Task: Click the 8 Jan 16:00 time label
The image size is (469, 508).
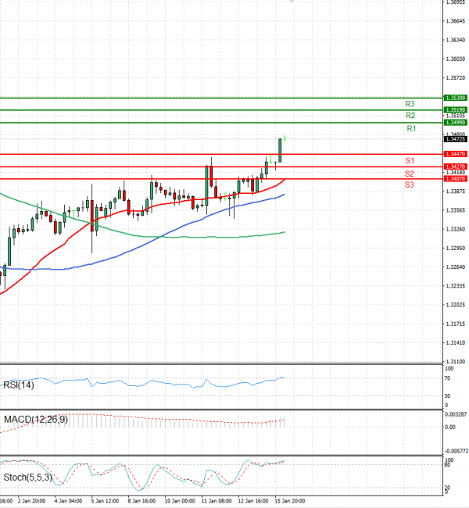Action: [141, 501]
